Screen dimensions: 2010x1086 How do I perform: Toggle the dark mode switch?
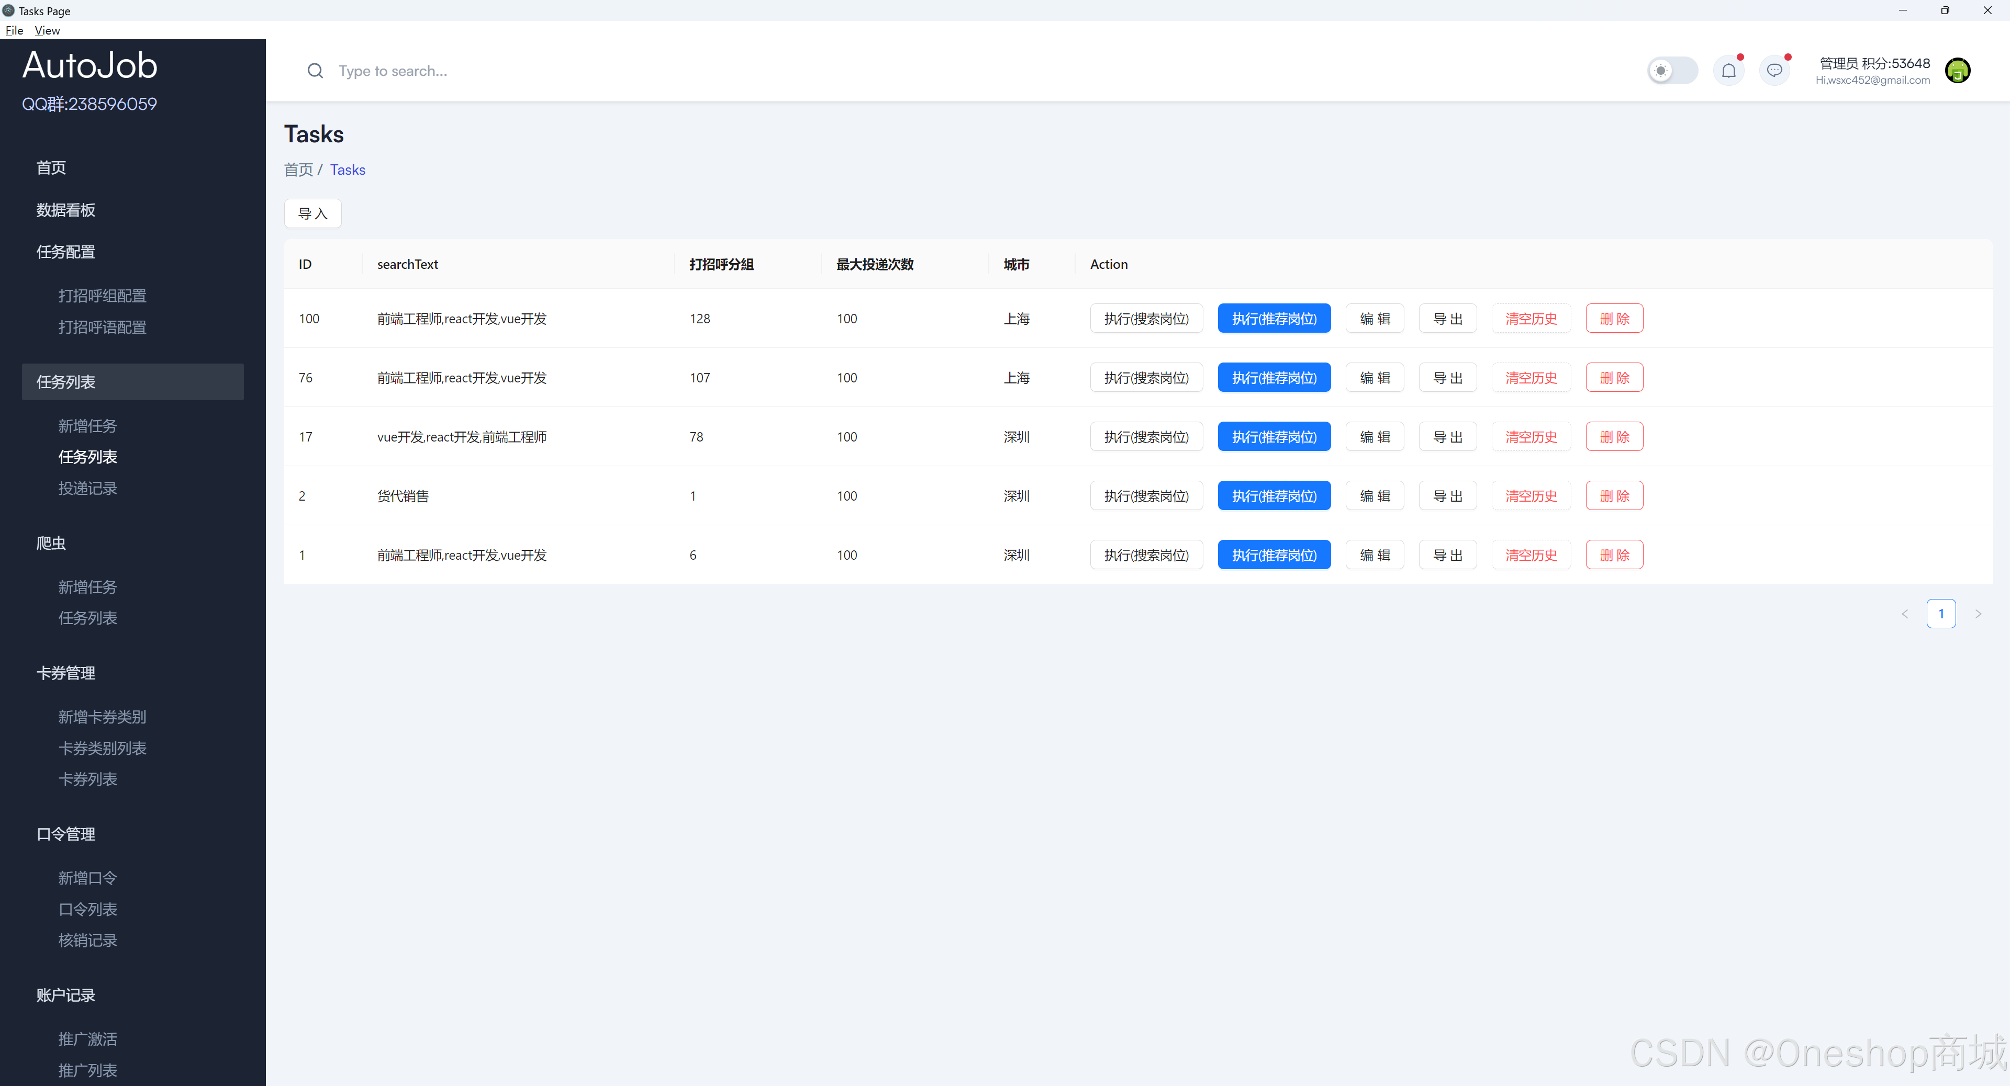point(1671,71)
